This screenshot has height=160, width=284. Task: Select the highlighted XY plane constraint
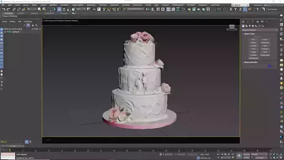[245, 9]
